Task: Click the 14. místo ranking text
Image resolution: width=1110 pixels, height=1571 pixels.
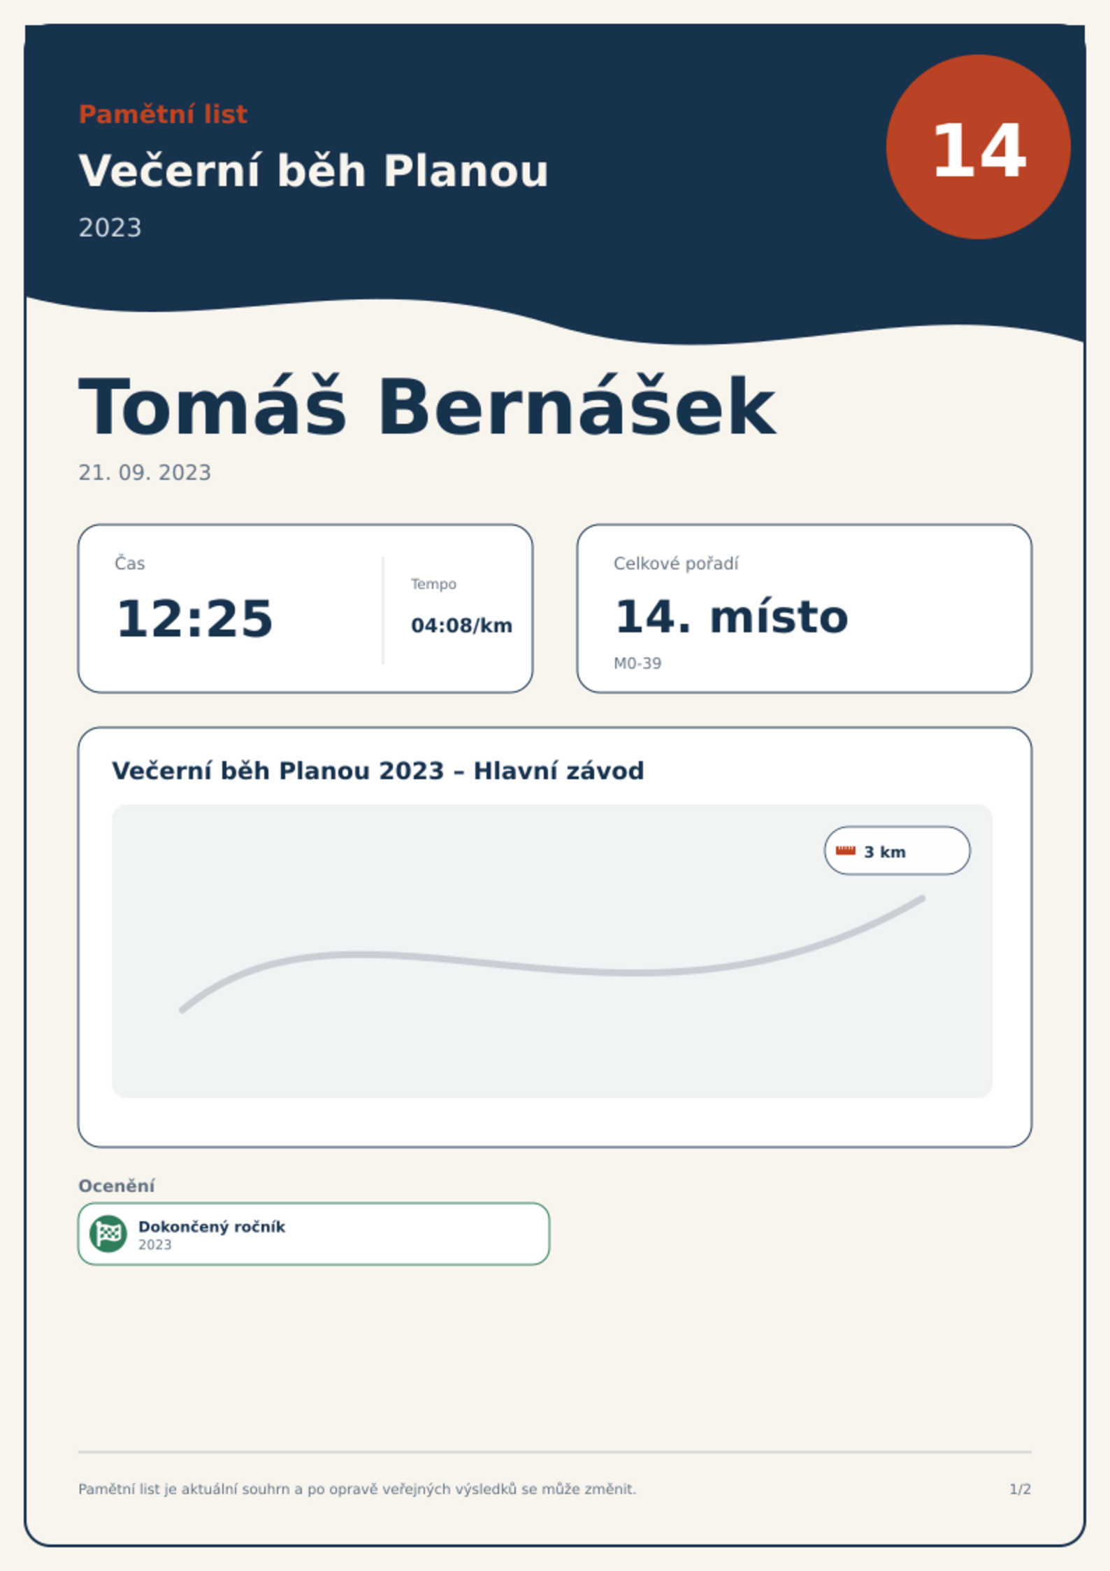Action: 731,617
